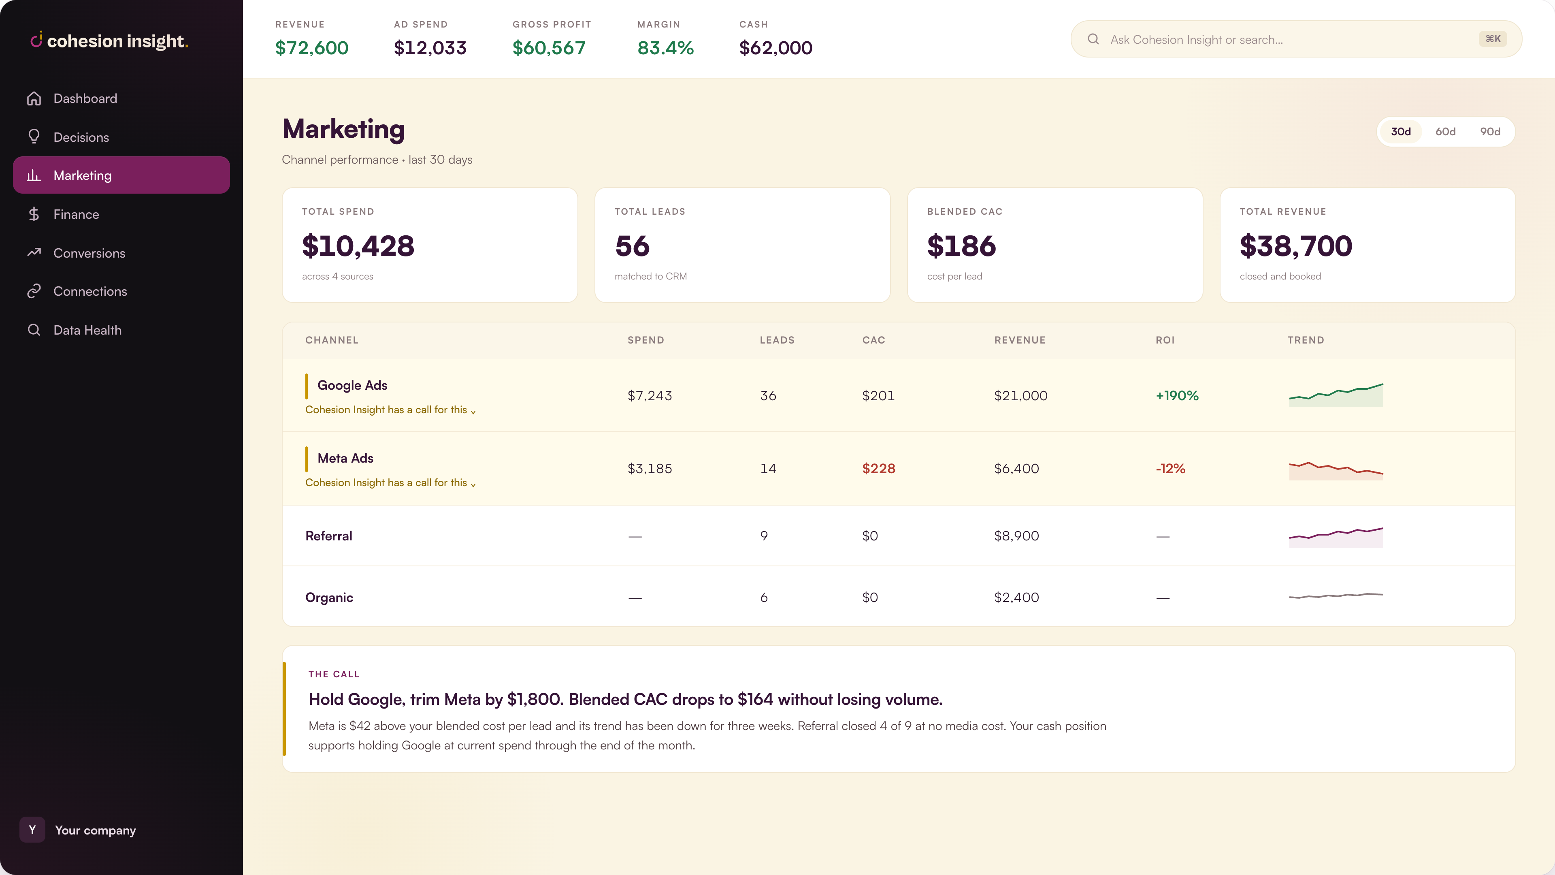1555x875 pixels.
Task: Click the Referral trend sparkline
Action: click(x=1336, y=537)
